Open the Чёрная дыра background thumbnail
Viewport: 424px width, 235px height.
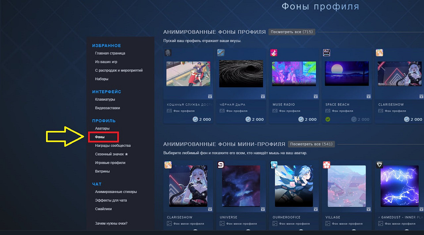(x=241, y=74)
